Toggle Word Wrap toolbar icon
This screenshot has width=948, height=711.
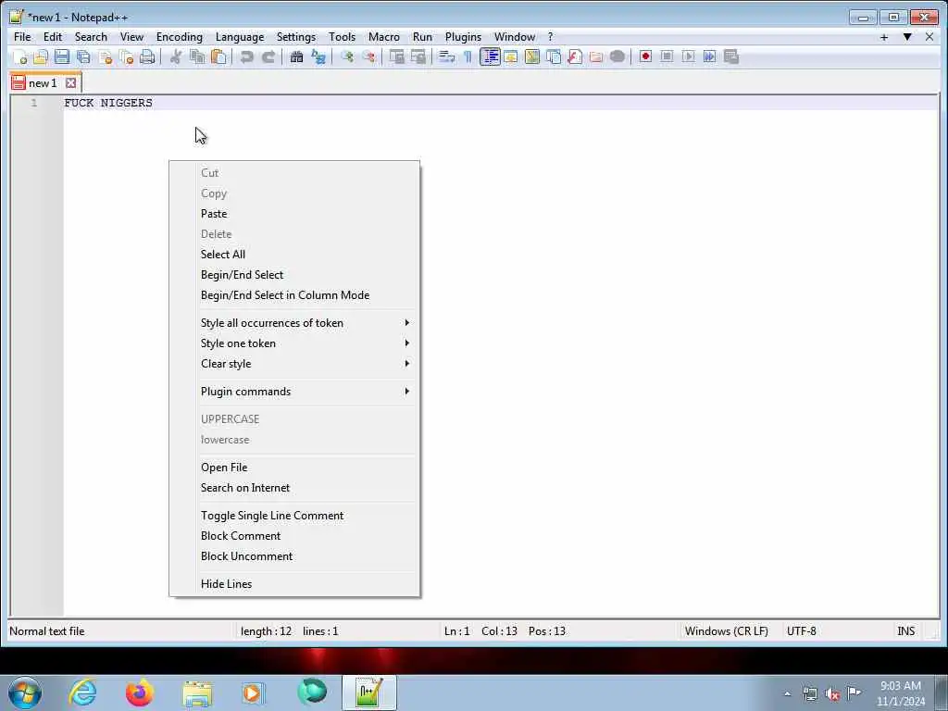tap(447, 56)
